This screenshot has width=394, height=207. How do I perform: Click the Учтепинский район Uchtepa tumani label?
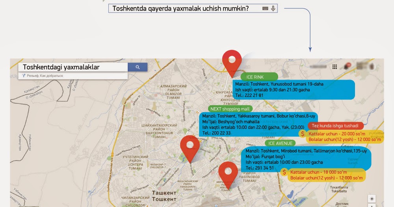click(x=135, y=163)
